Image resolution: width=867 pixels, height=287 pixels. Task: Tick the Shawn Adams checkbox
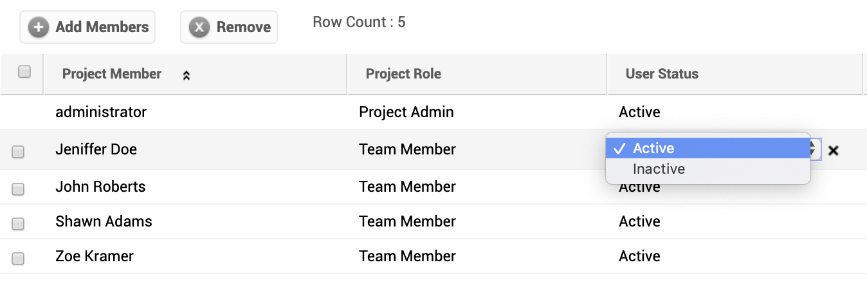(x=19, y=224)
